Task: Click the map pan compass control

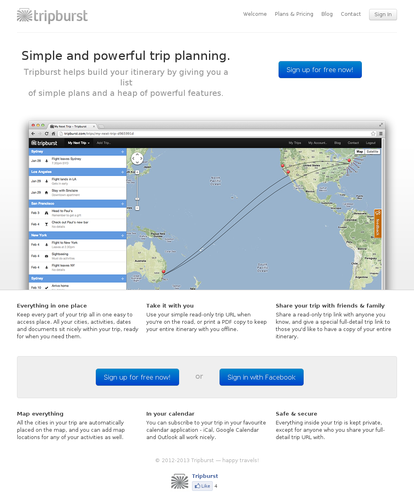Action: [x=137, y=158]
